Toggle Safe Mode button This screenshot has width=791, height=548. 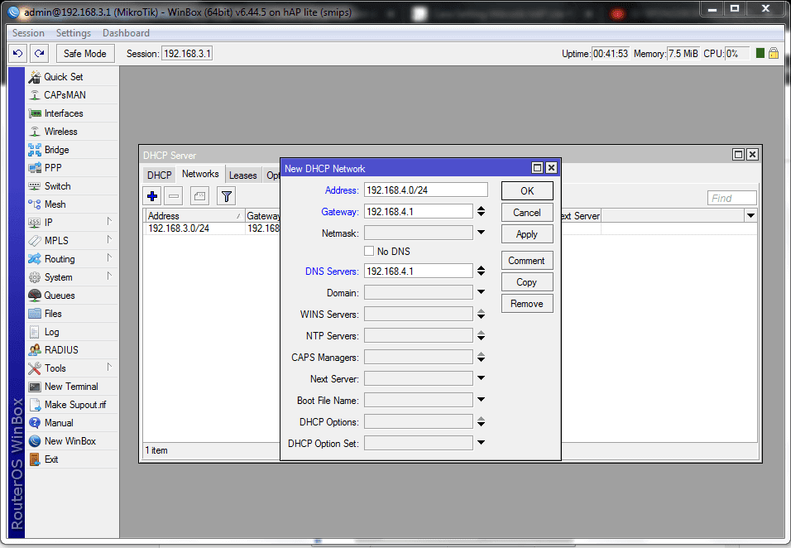tap(85, 54)
